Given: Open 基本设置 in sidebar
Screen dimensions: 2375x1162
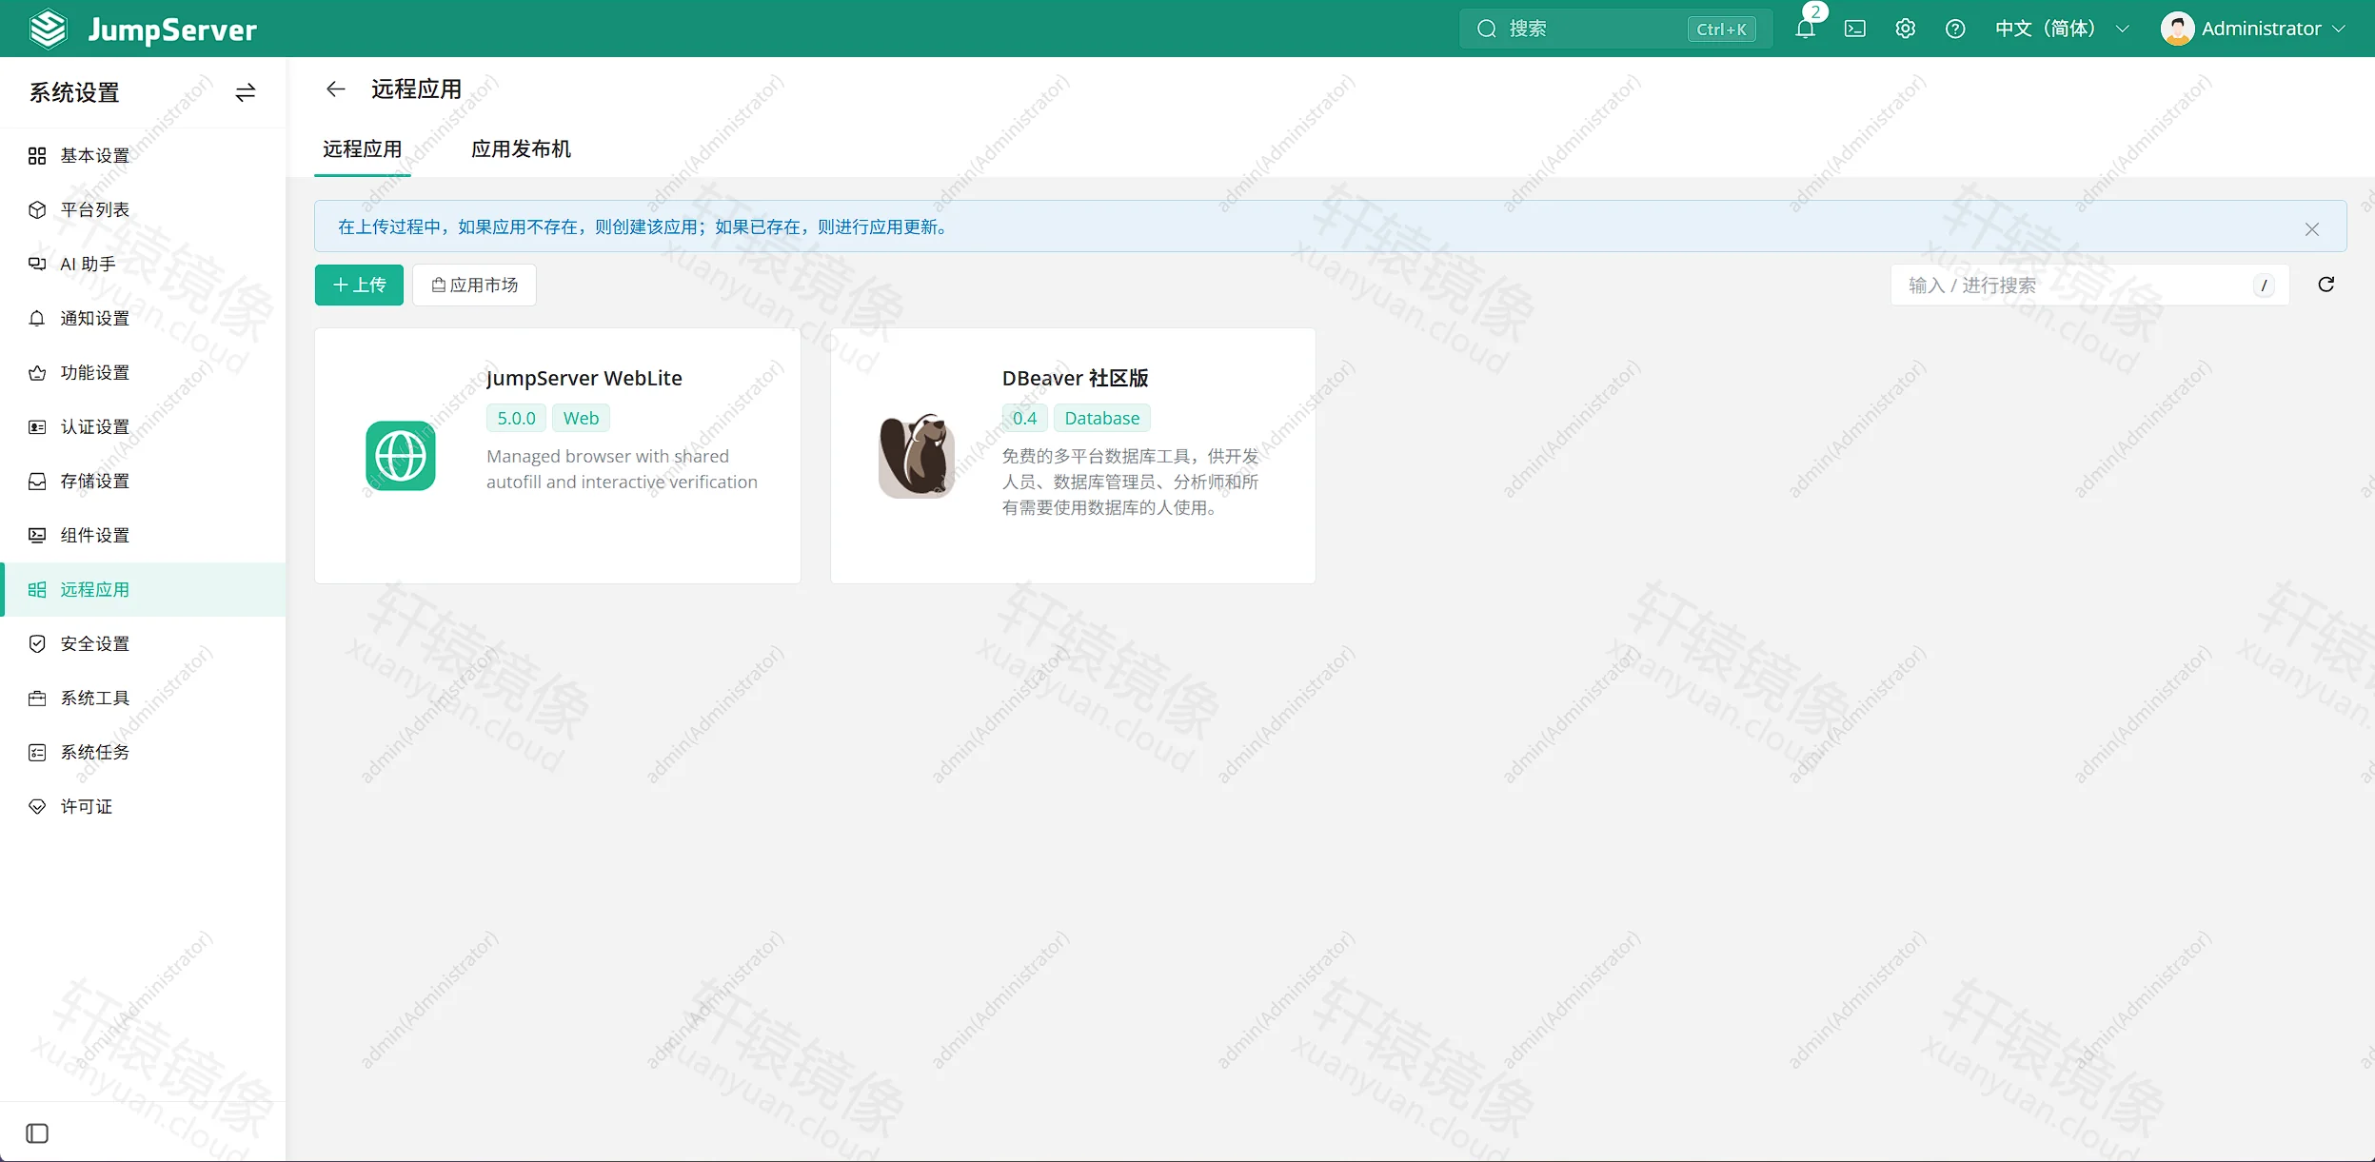Looking at the screenshot, I should pos(143,155).
